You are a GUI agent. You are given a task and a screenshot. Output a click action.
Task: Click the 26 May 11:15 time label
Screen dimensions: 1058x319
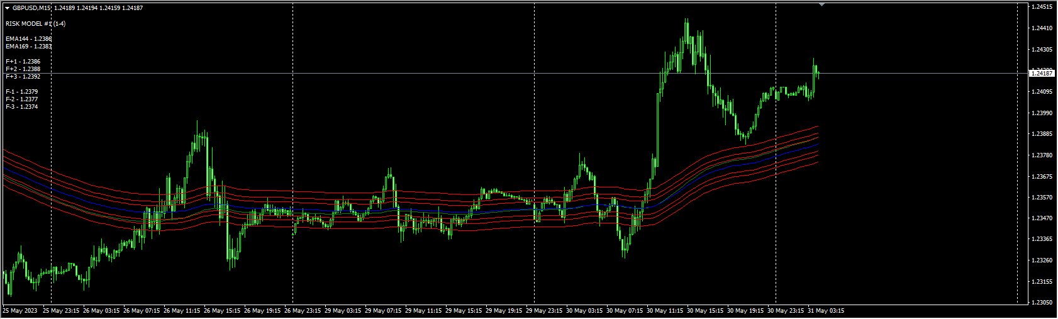[x=182, y=311]
